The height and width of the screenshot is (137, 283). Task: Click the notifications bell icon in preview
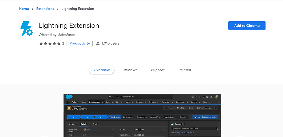(211, 97)
